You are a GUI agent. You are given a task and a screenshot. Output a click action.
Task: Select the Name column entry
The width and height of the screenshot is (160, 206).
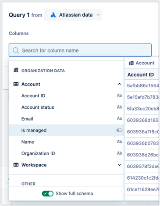(x=67, y=142)
